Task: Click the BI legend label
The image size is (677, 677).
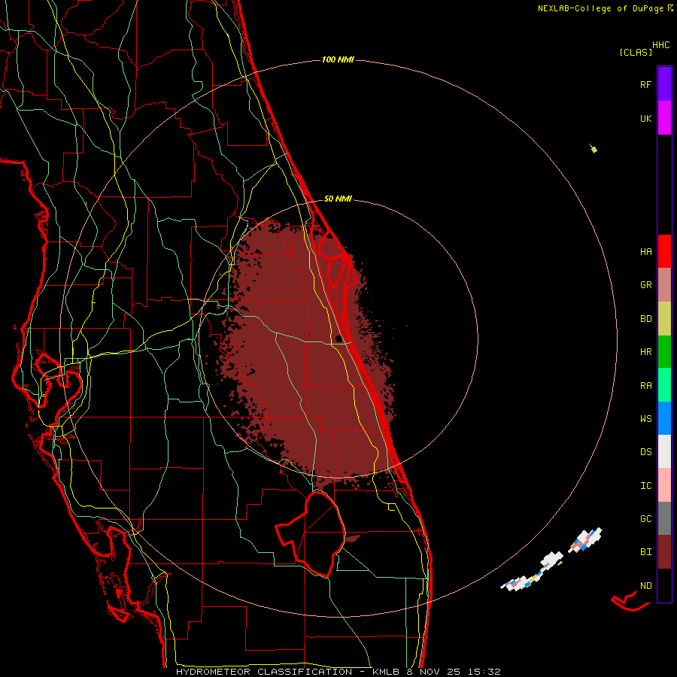Action: pyautogui.click(x=645, y=552)
